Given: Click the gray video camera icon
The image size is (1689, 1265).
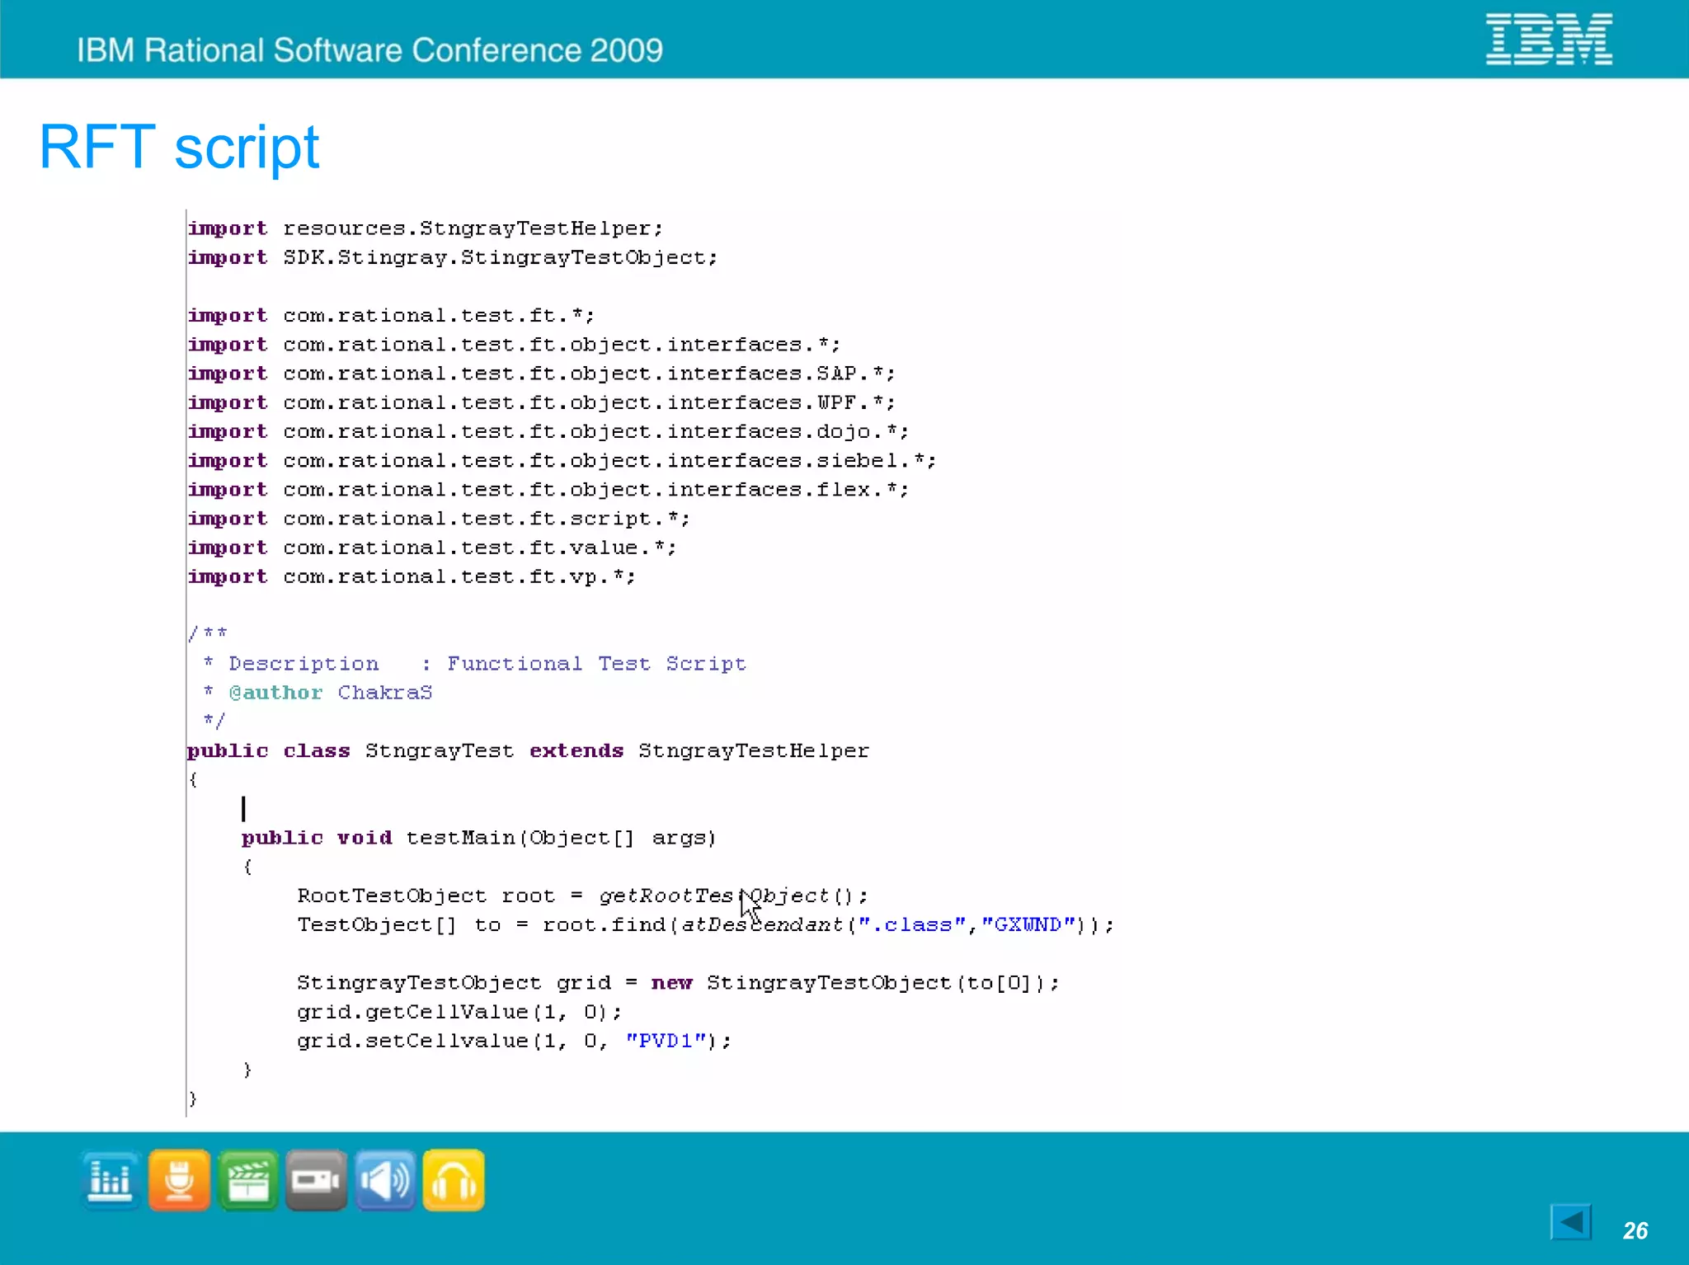Looking at the screenshot, I should pyautogui.click(x=316, y=1180).
